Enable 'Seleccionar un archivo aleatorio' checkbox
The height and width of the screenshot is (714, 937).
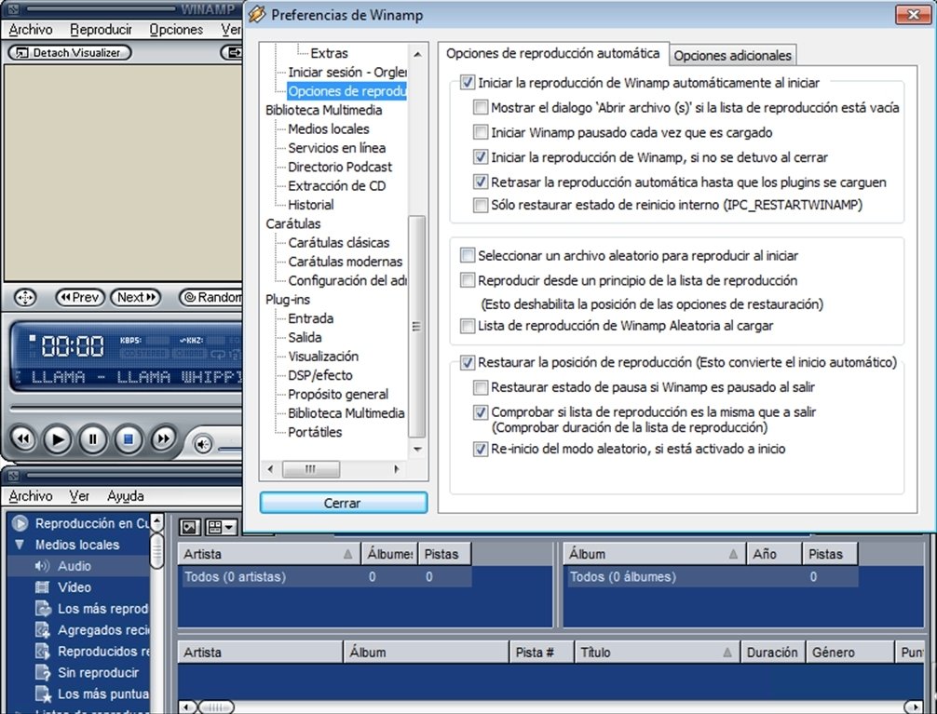(468, 256)
